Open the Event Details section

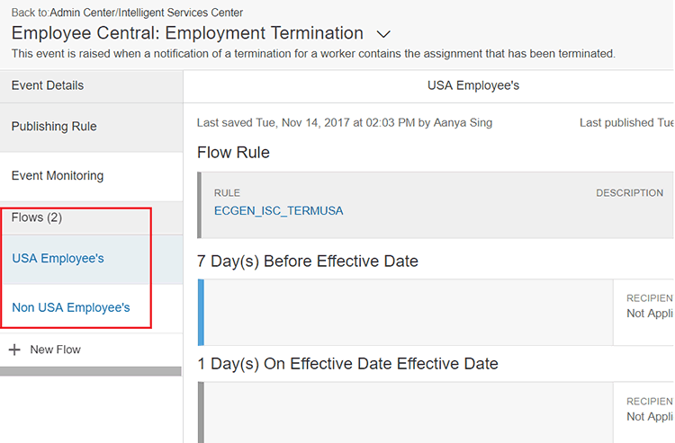[x=91, y=86]
